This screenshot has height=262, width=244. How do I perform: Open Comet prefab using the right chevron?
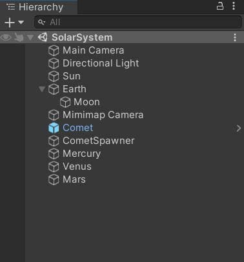[x=238, y=128]
